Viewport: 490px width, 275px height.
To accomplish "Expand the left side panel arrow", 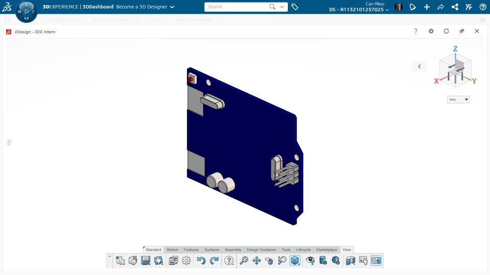I will click(9, 143).
